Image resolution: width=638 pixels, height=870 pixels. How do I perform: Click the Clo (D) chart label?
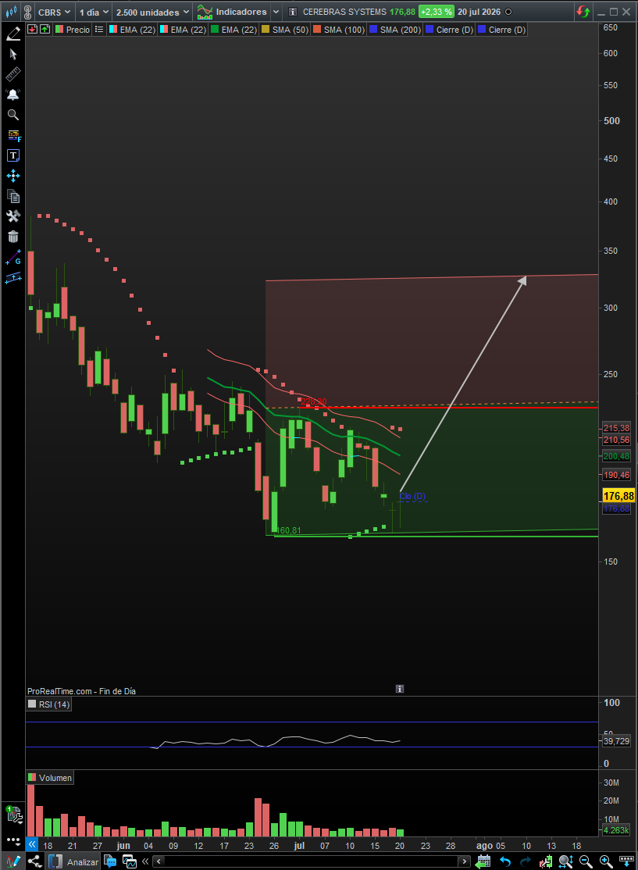coord(412,496)
